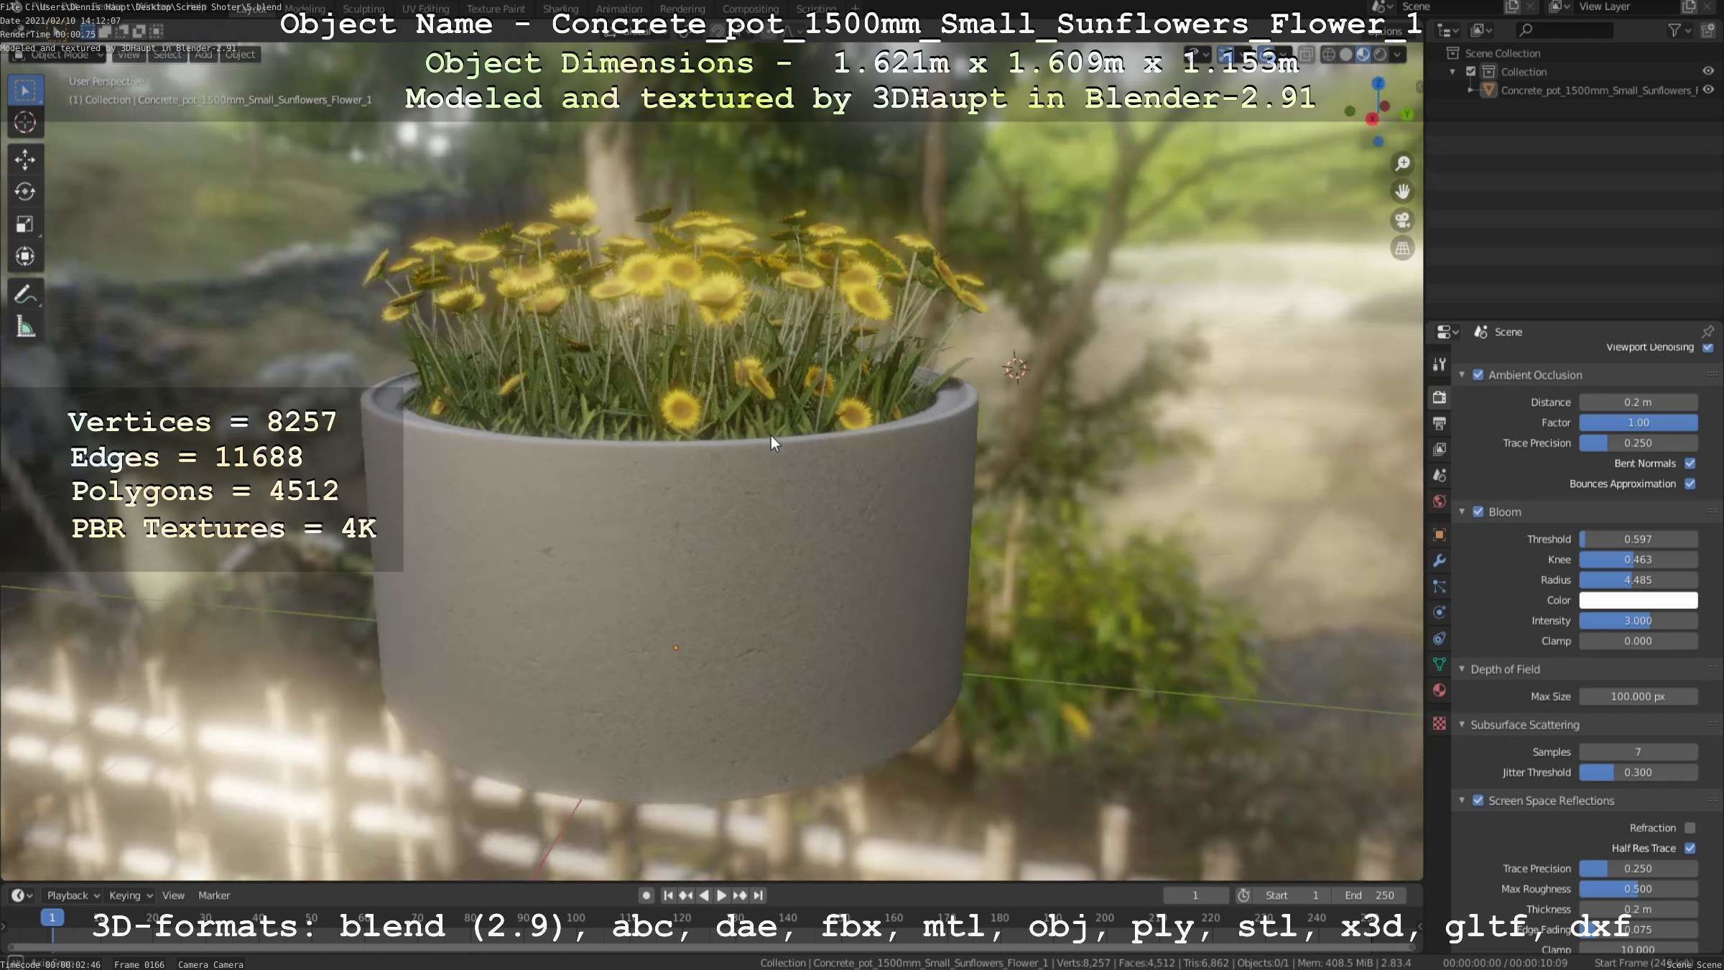Open the Material properties tab
Viewport: 1724px width, 970px height.
(x=1440, y=690)
